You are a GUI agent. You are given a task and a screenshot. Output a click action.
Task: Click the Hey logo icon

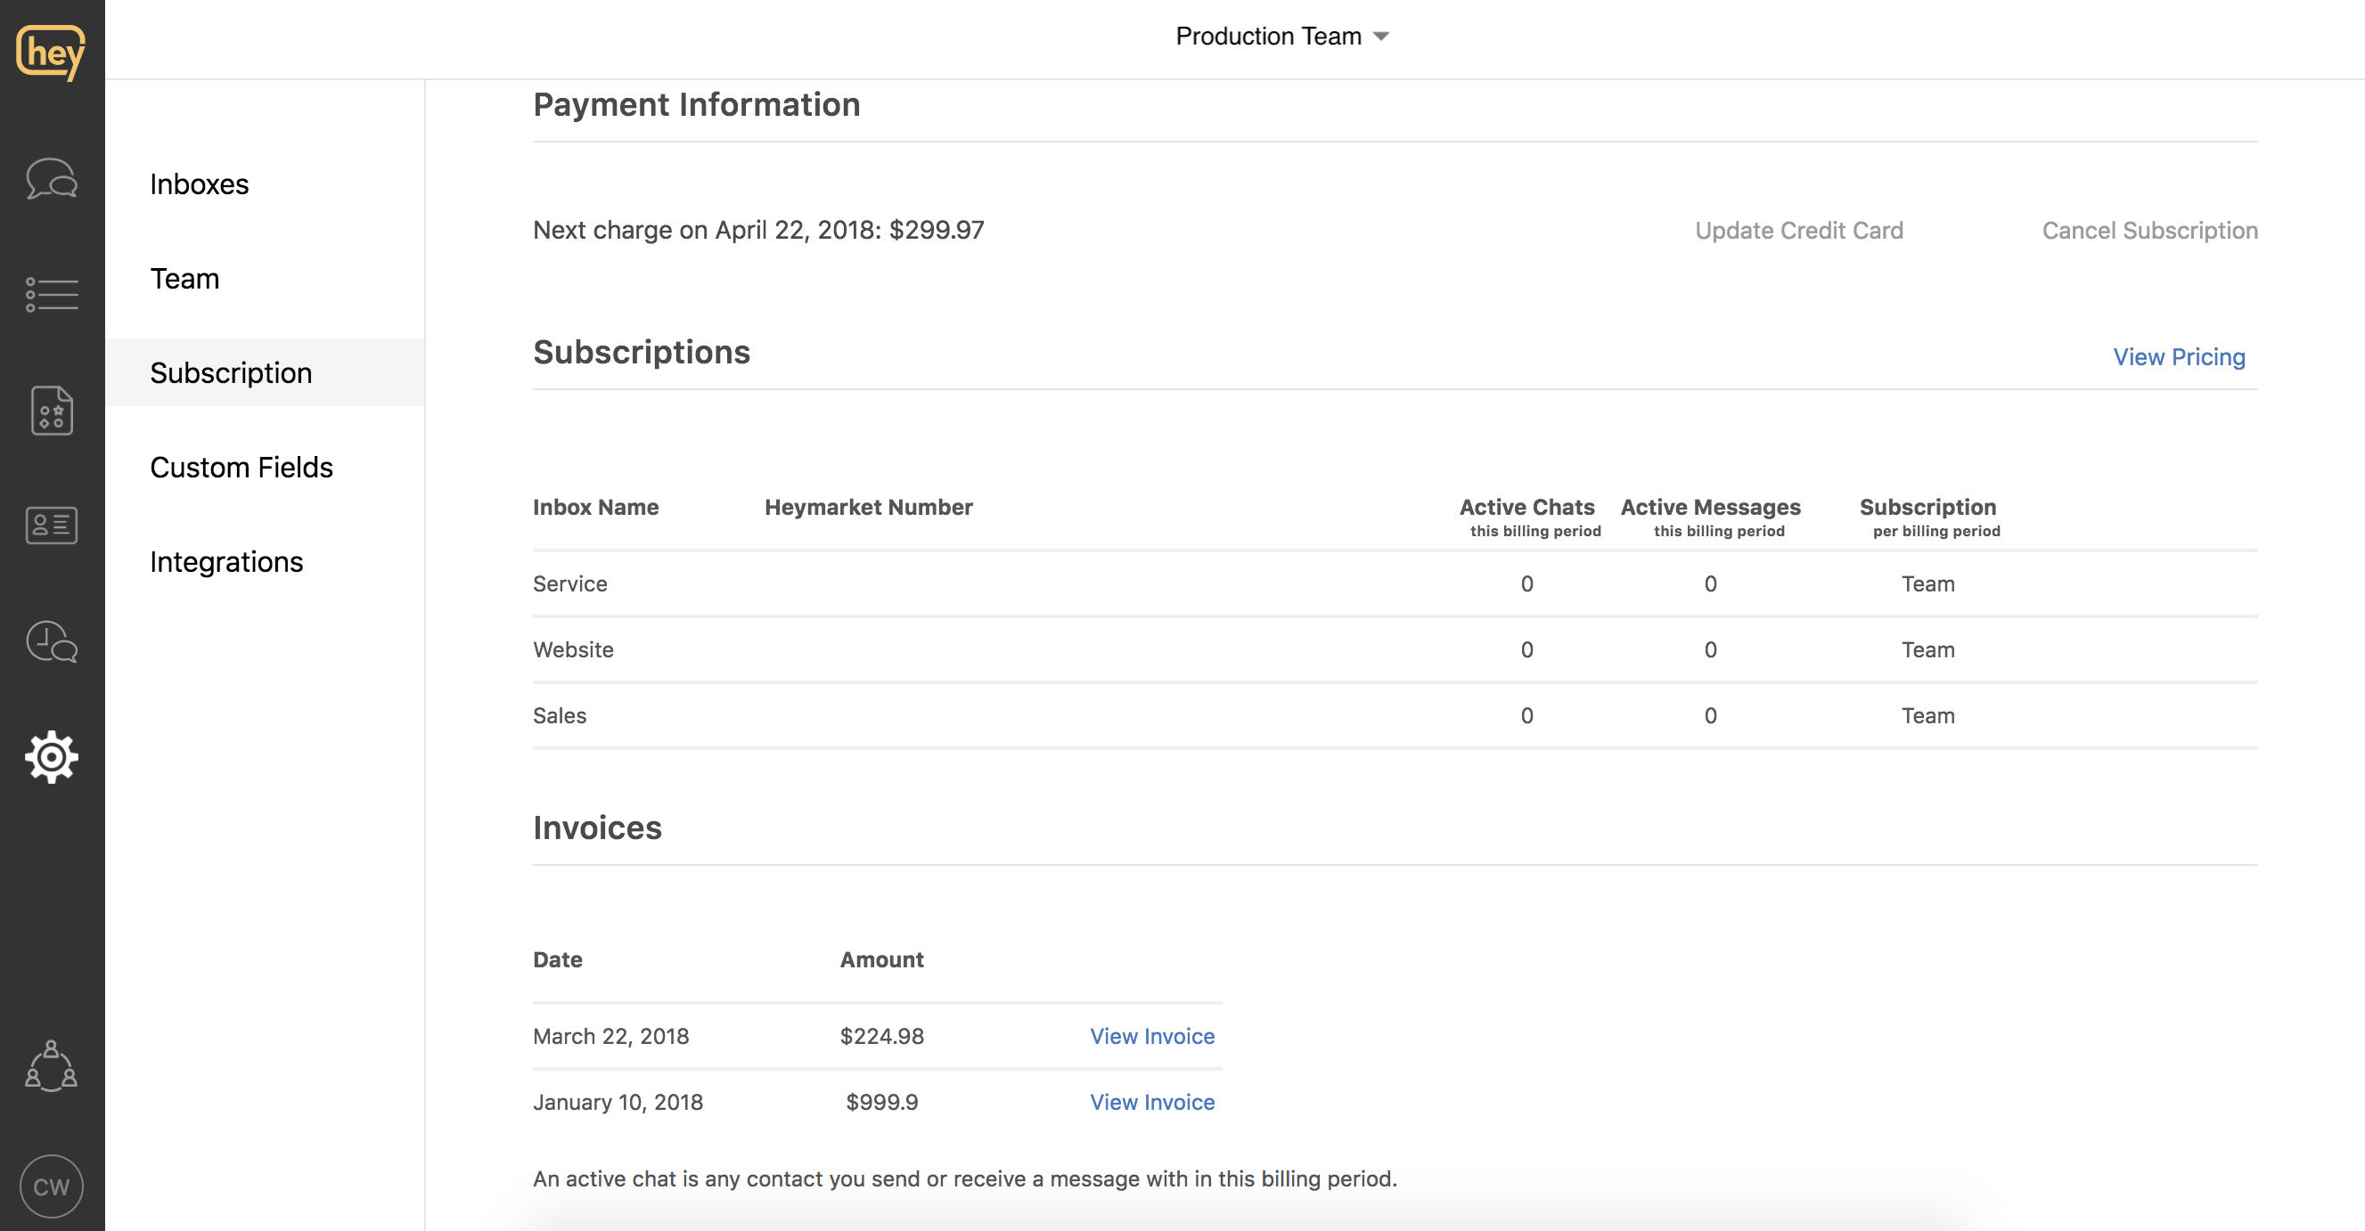52,52
